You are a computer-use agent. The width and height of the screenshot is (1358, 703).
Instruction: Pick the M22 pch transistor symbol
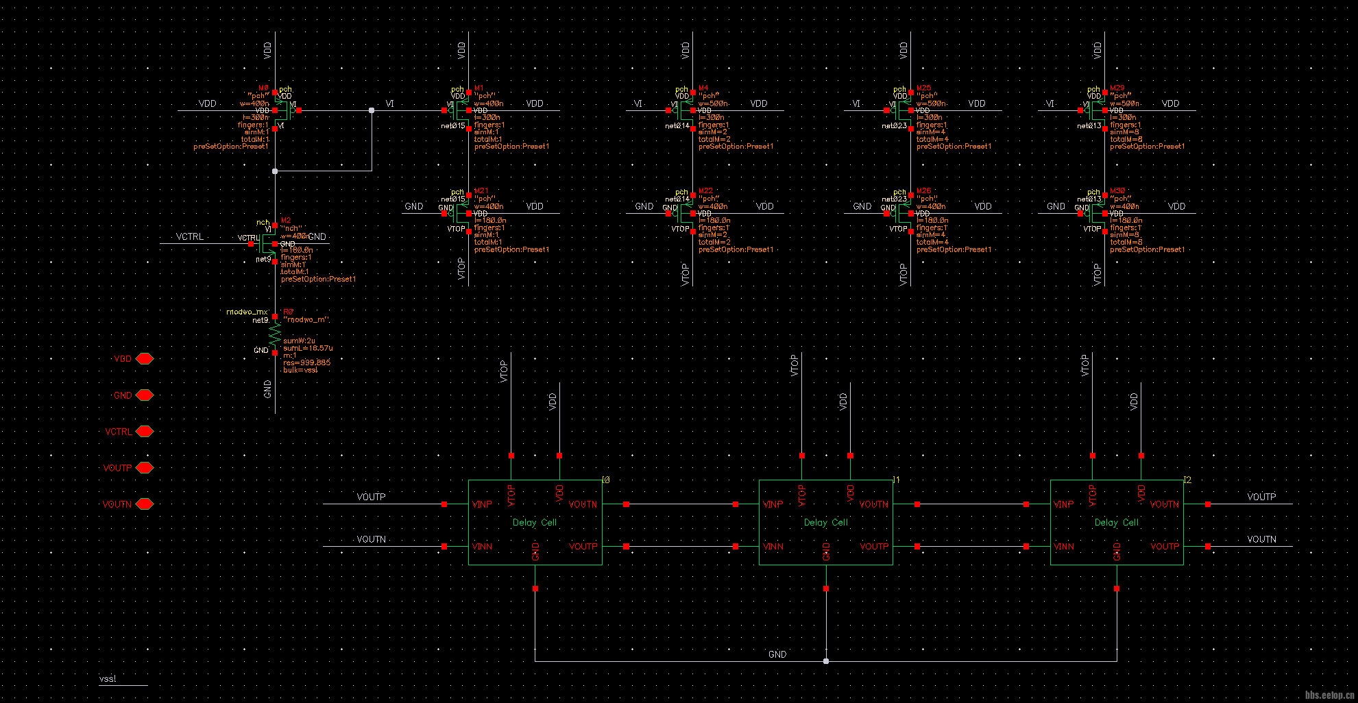[685, 213]
